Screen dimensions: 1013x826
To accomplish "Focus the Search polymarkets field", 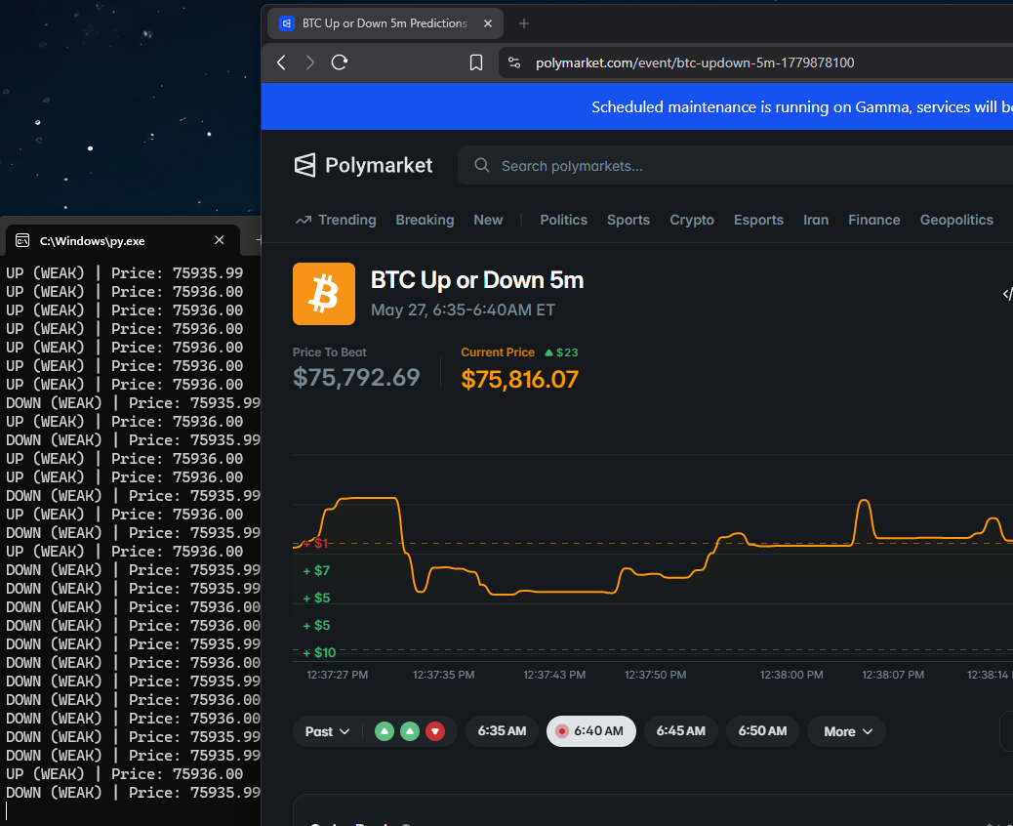I will coord(735,165).
